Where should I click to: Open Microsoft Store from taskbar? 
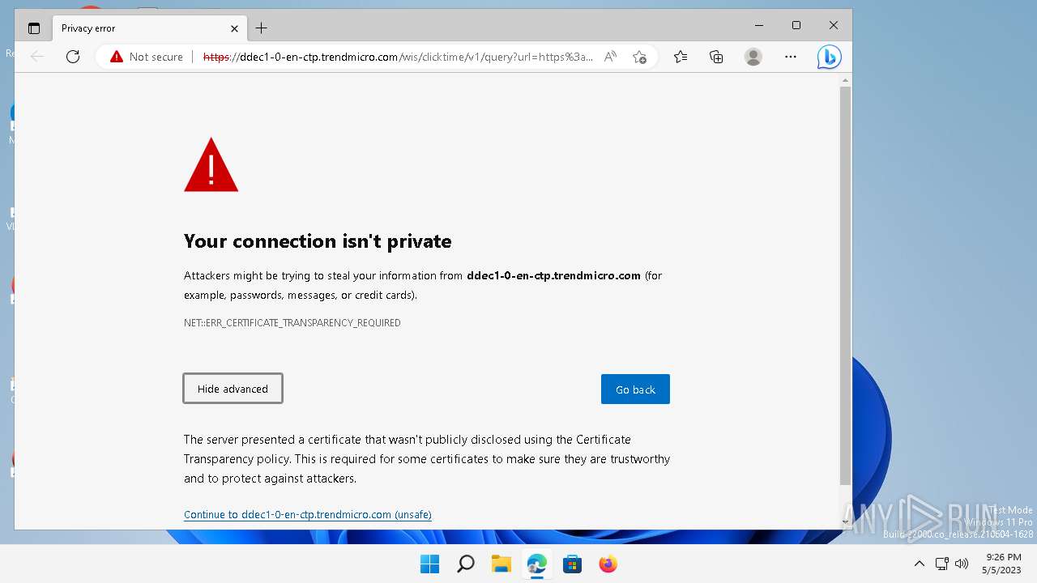(x=572, y=564)
